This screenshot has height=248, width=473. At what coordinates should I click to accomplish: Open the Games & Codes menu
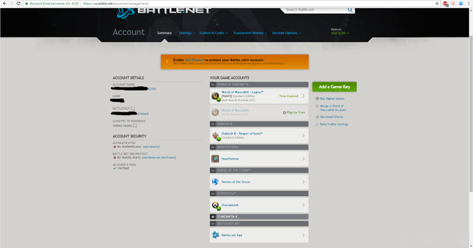[x=213, y=33]
